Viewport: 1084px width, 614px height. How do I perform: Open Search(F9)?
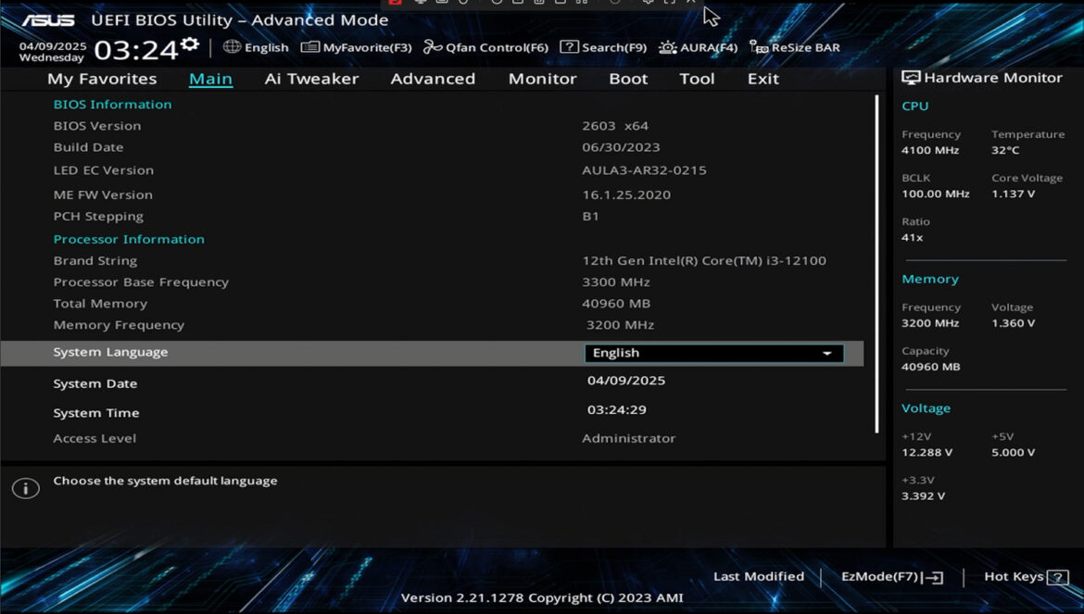(603, 47)
